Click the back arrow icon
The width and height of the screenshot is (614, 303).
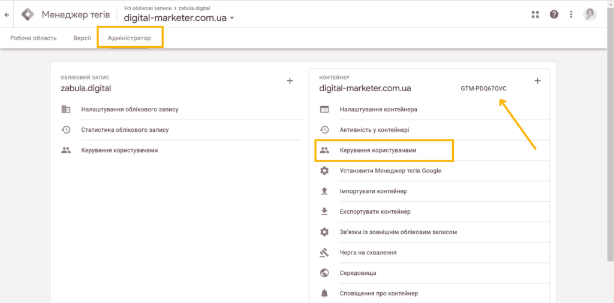[x=6, y=15]
